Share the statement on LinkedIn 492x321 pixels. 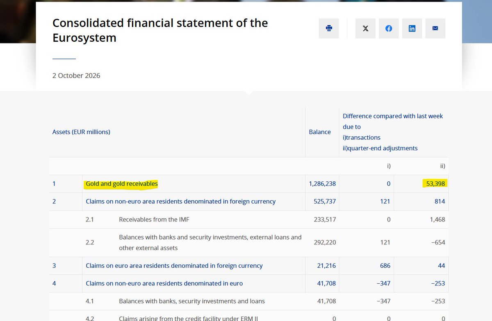coord(412,28)
